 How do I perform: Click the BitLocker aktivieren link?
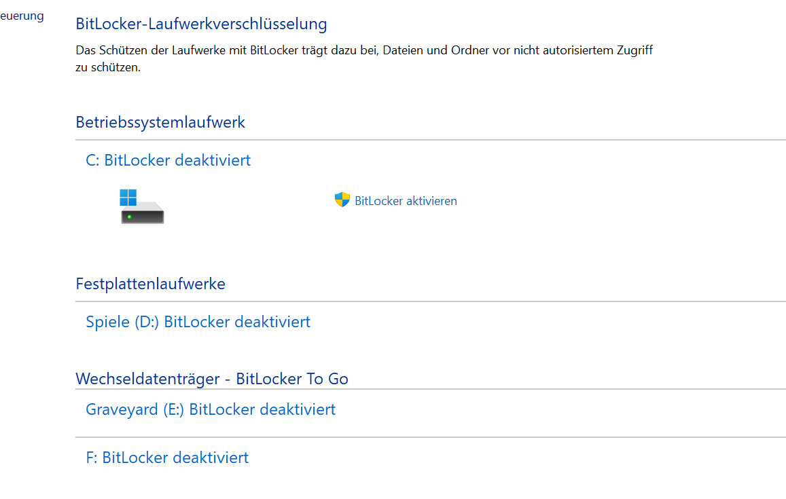406,201
